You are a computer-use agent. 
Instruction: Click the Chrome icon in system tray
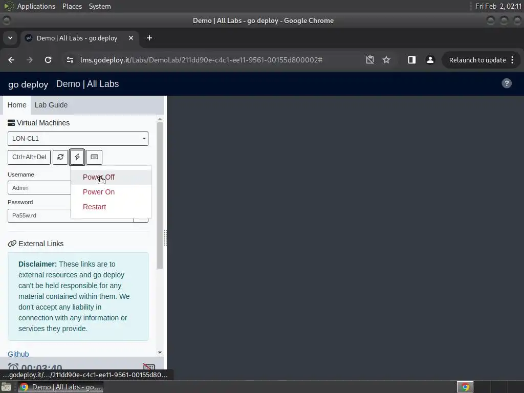(465, 387)
